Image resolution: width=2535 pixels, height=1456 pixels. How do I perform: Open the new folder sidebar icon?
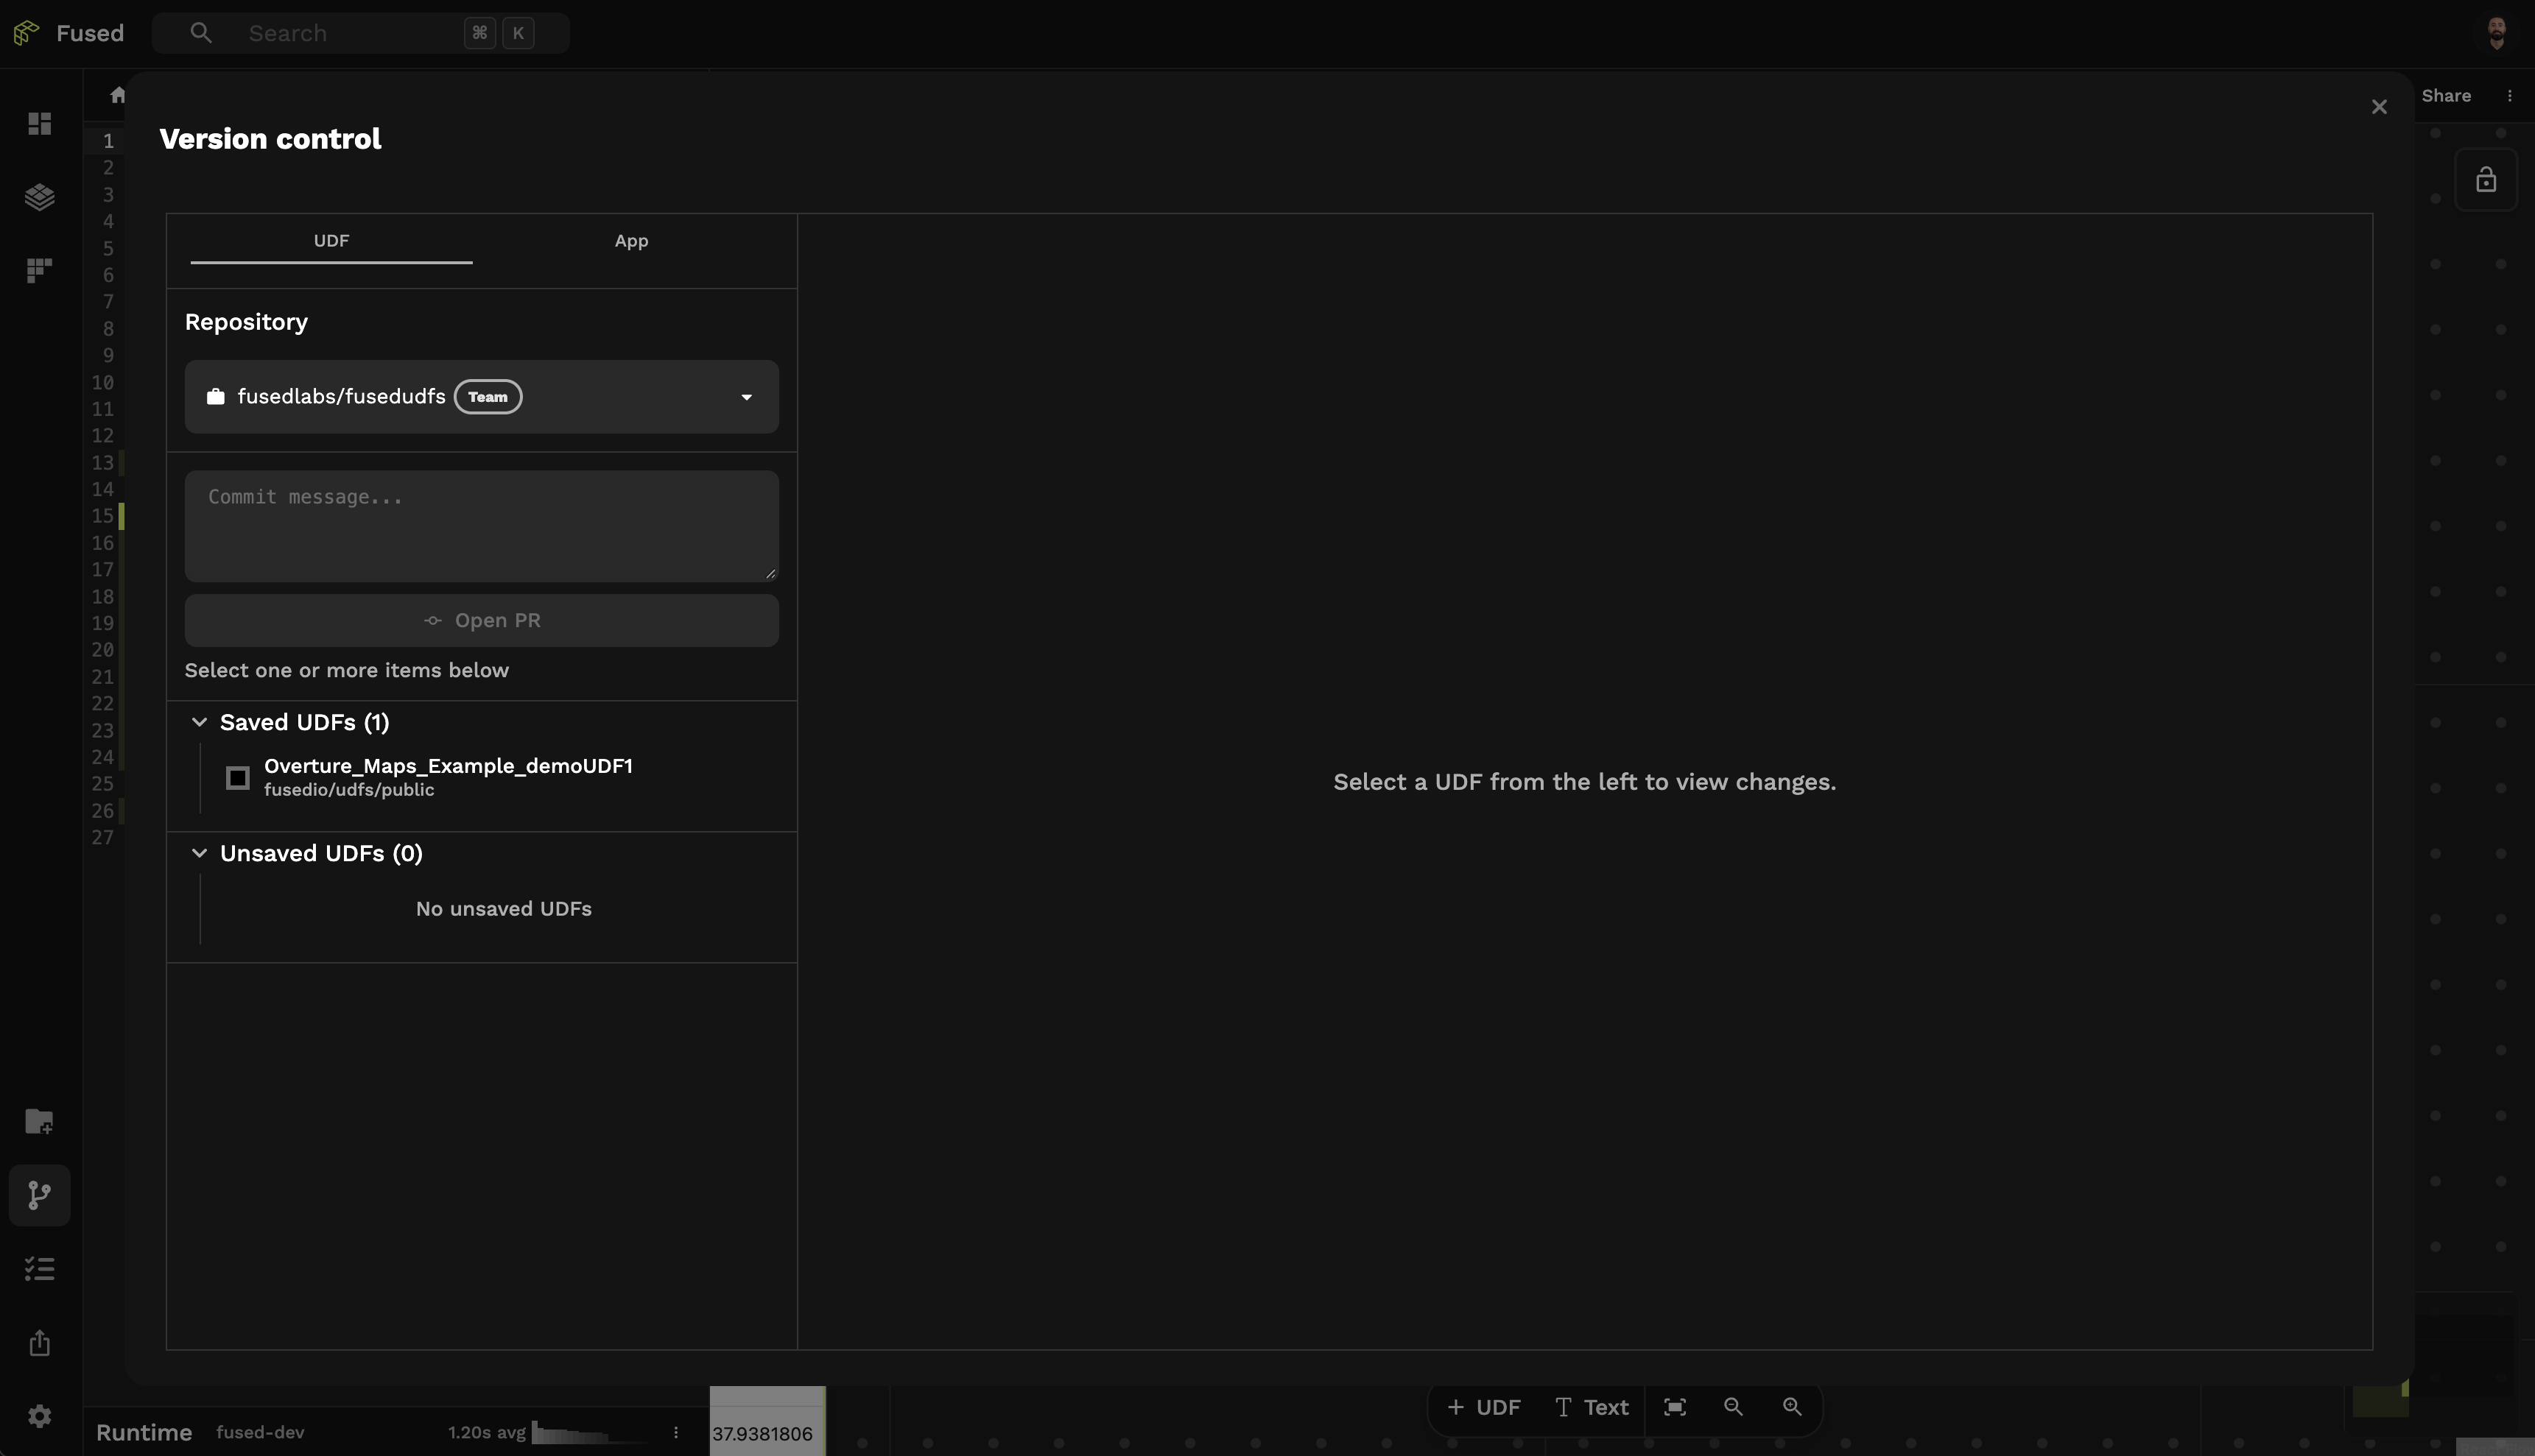pos(40,1121)
